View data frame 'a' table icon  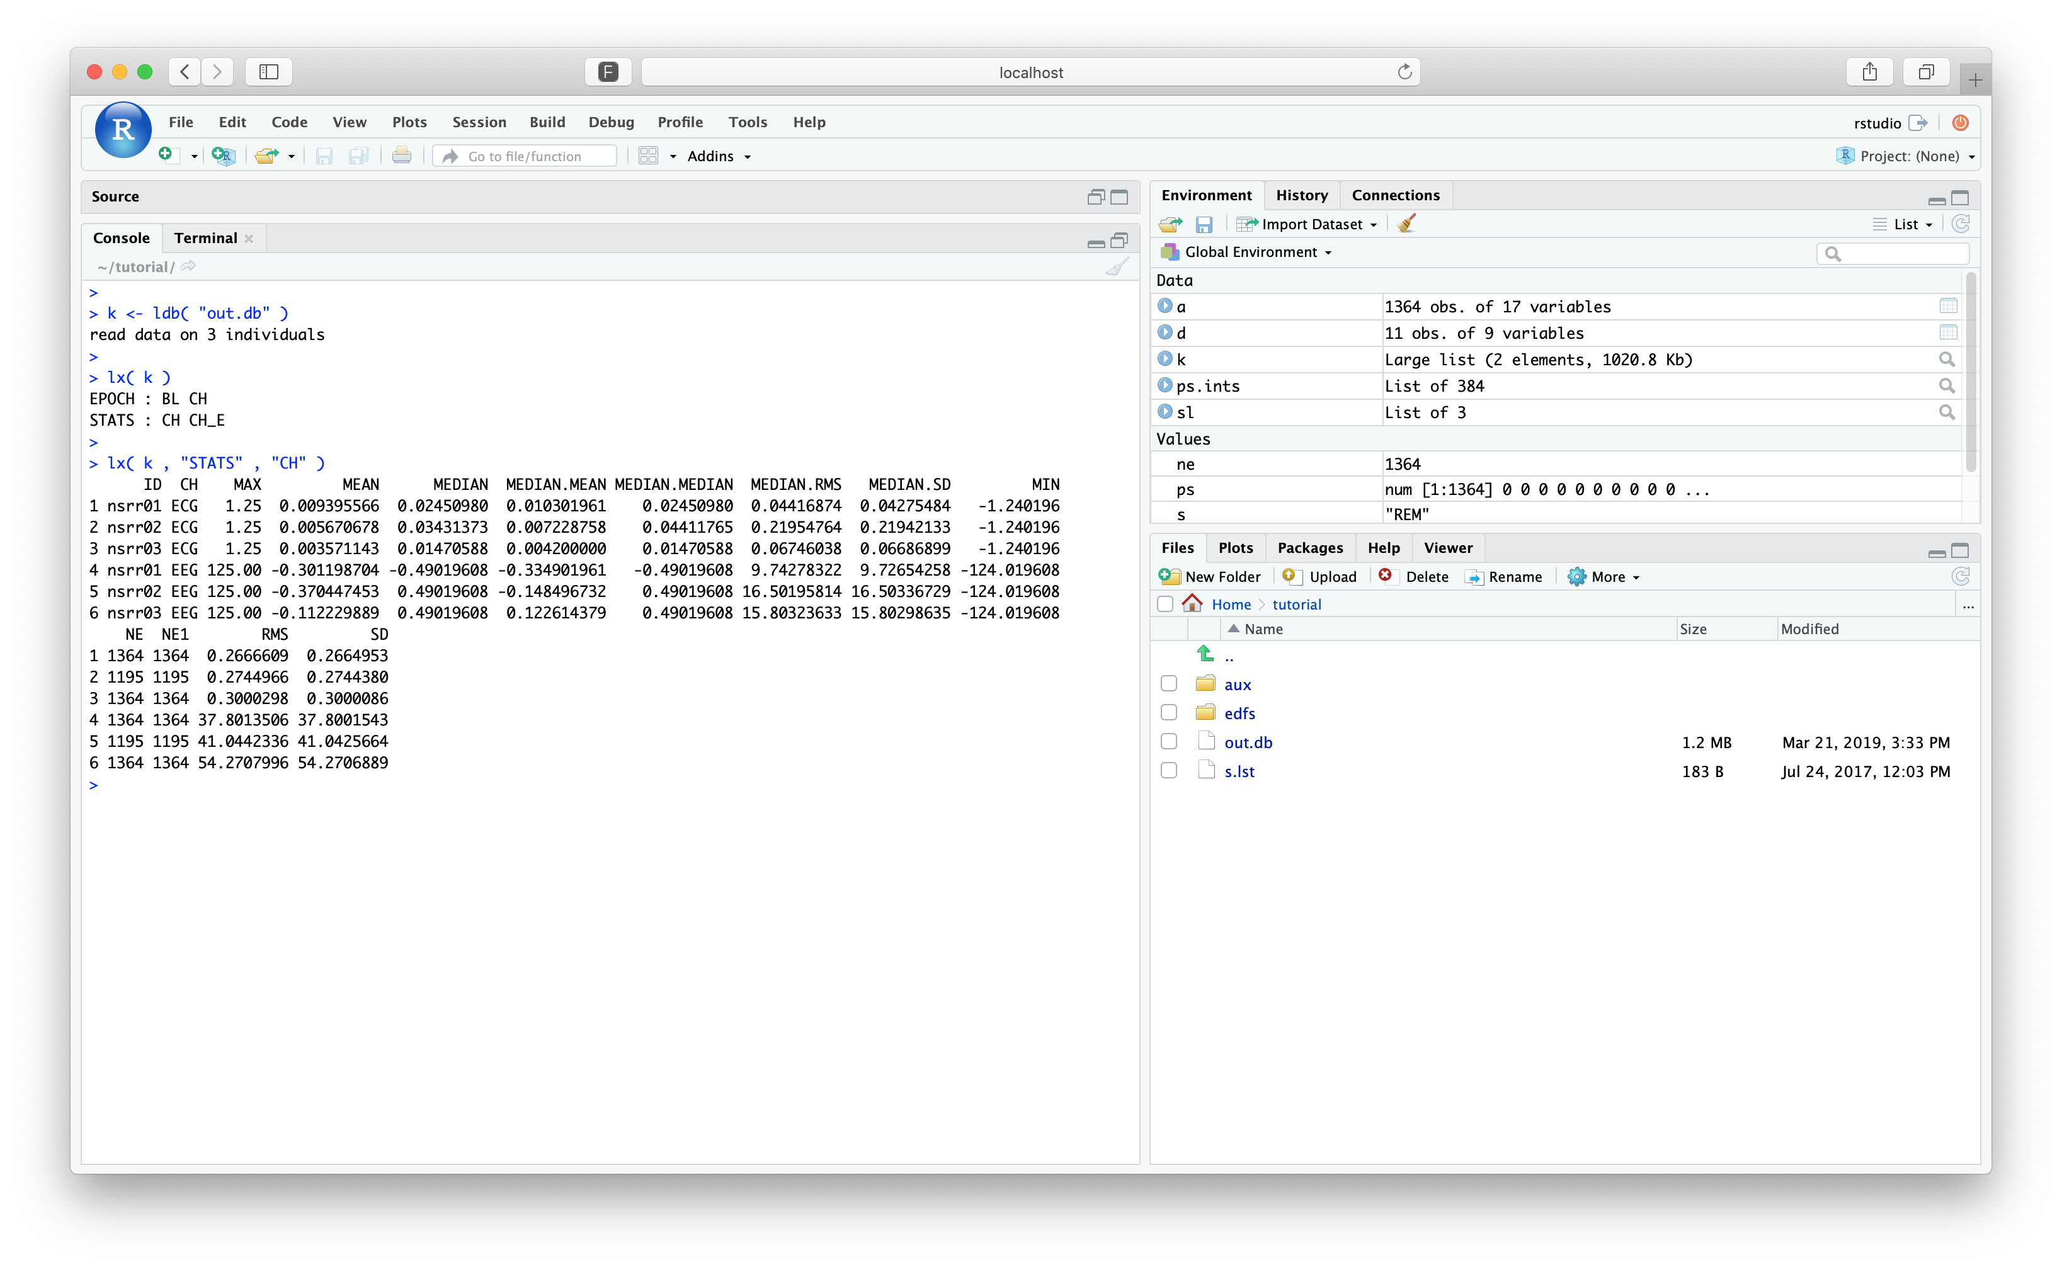1947,307
